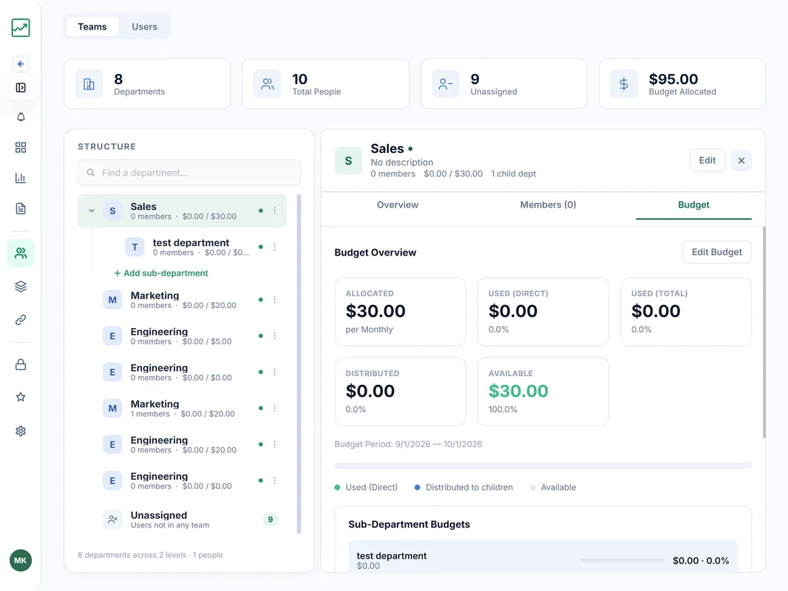Open the settings gear icon
The height and width of the screenshot is (591, 788).
pyautogui.click(x=21, y=431)
